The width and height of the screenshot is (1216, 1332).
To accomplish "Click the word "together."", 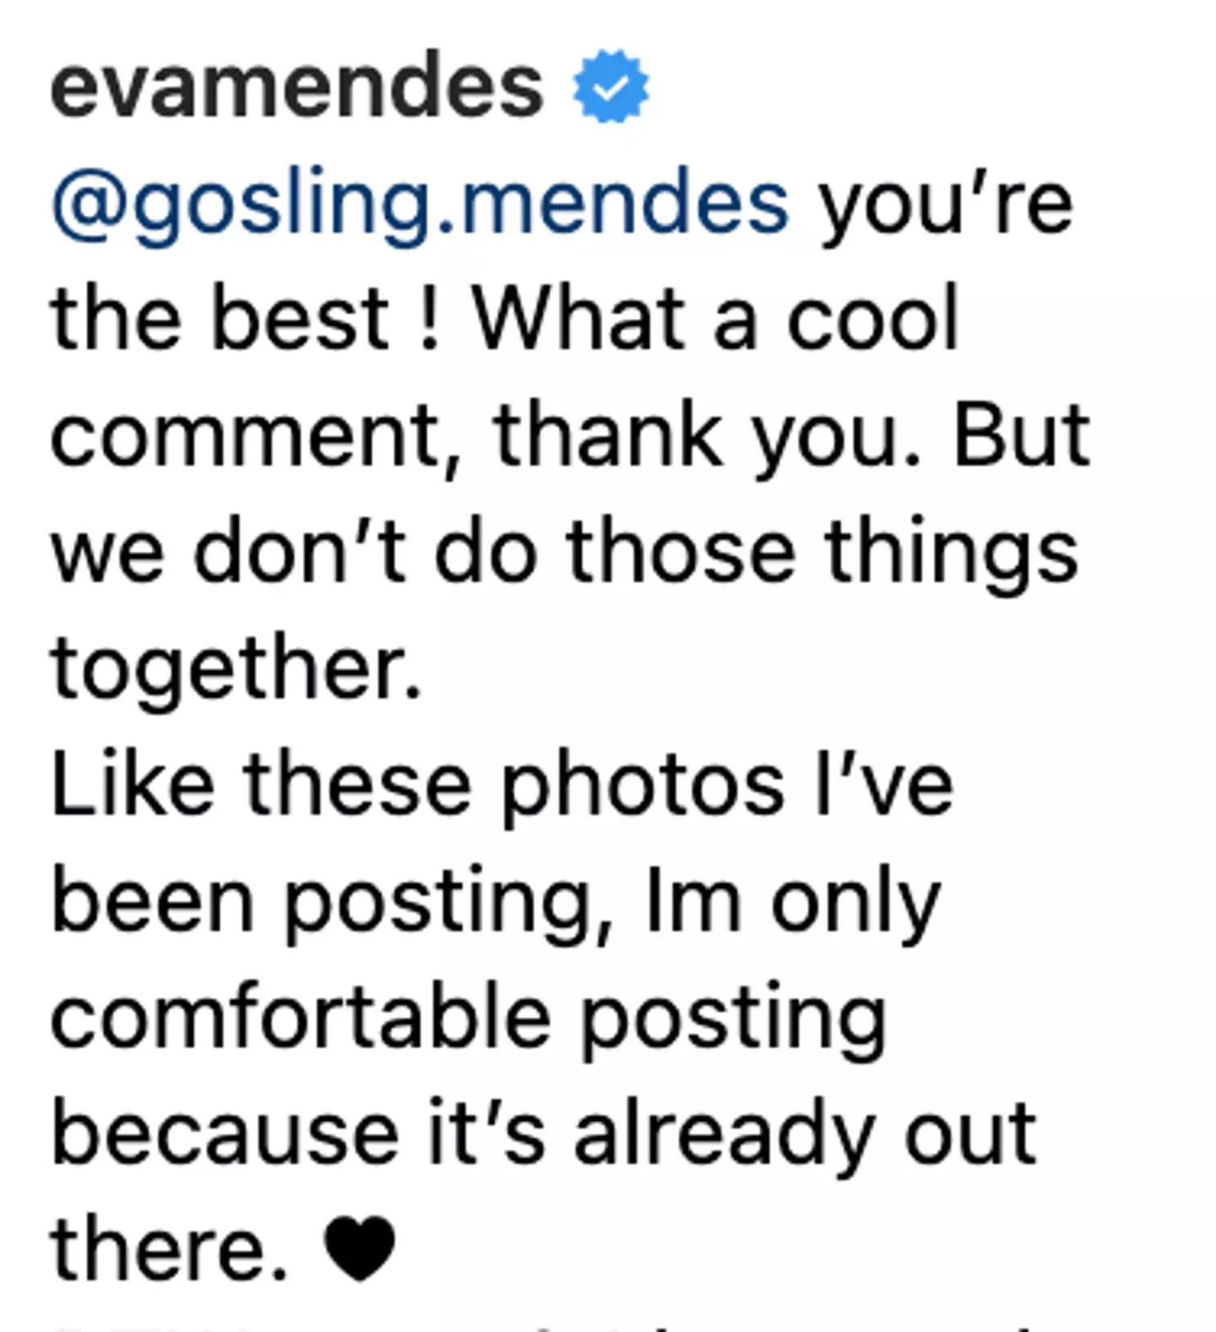I will coord(236,669).
